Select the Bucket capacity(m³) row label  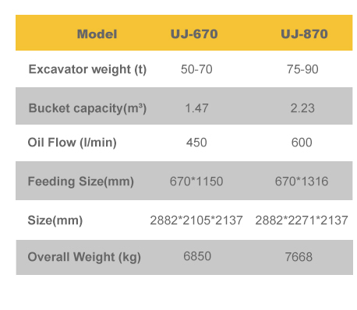[x=87, y=108]
